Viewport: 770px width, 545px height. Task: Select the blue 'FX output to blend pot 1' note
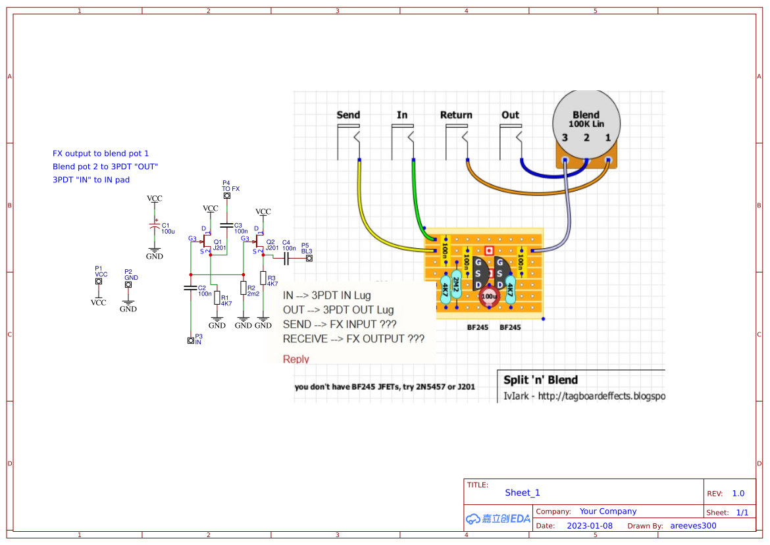click(x=101, y=153)
